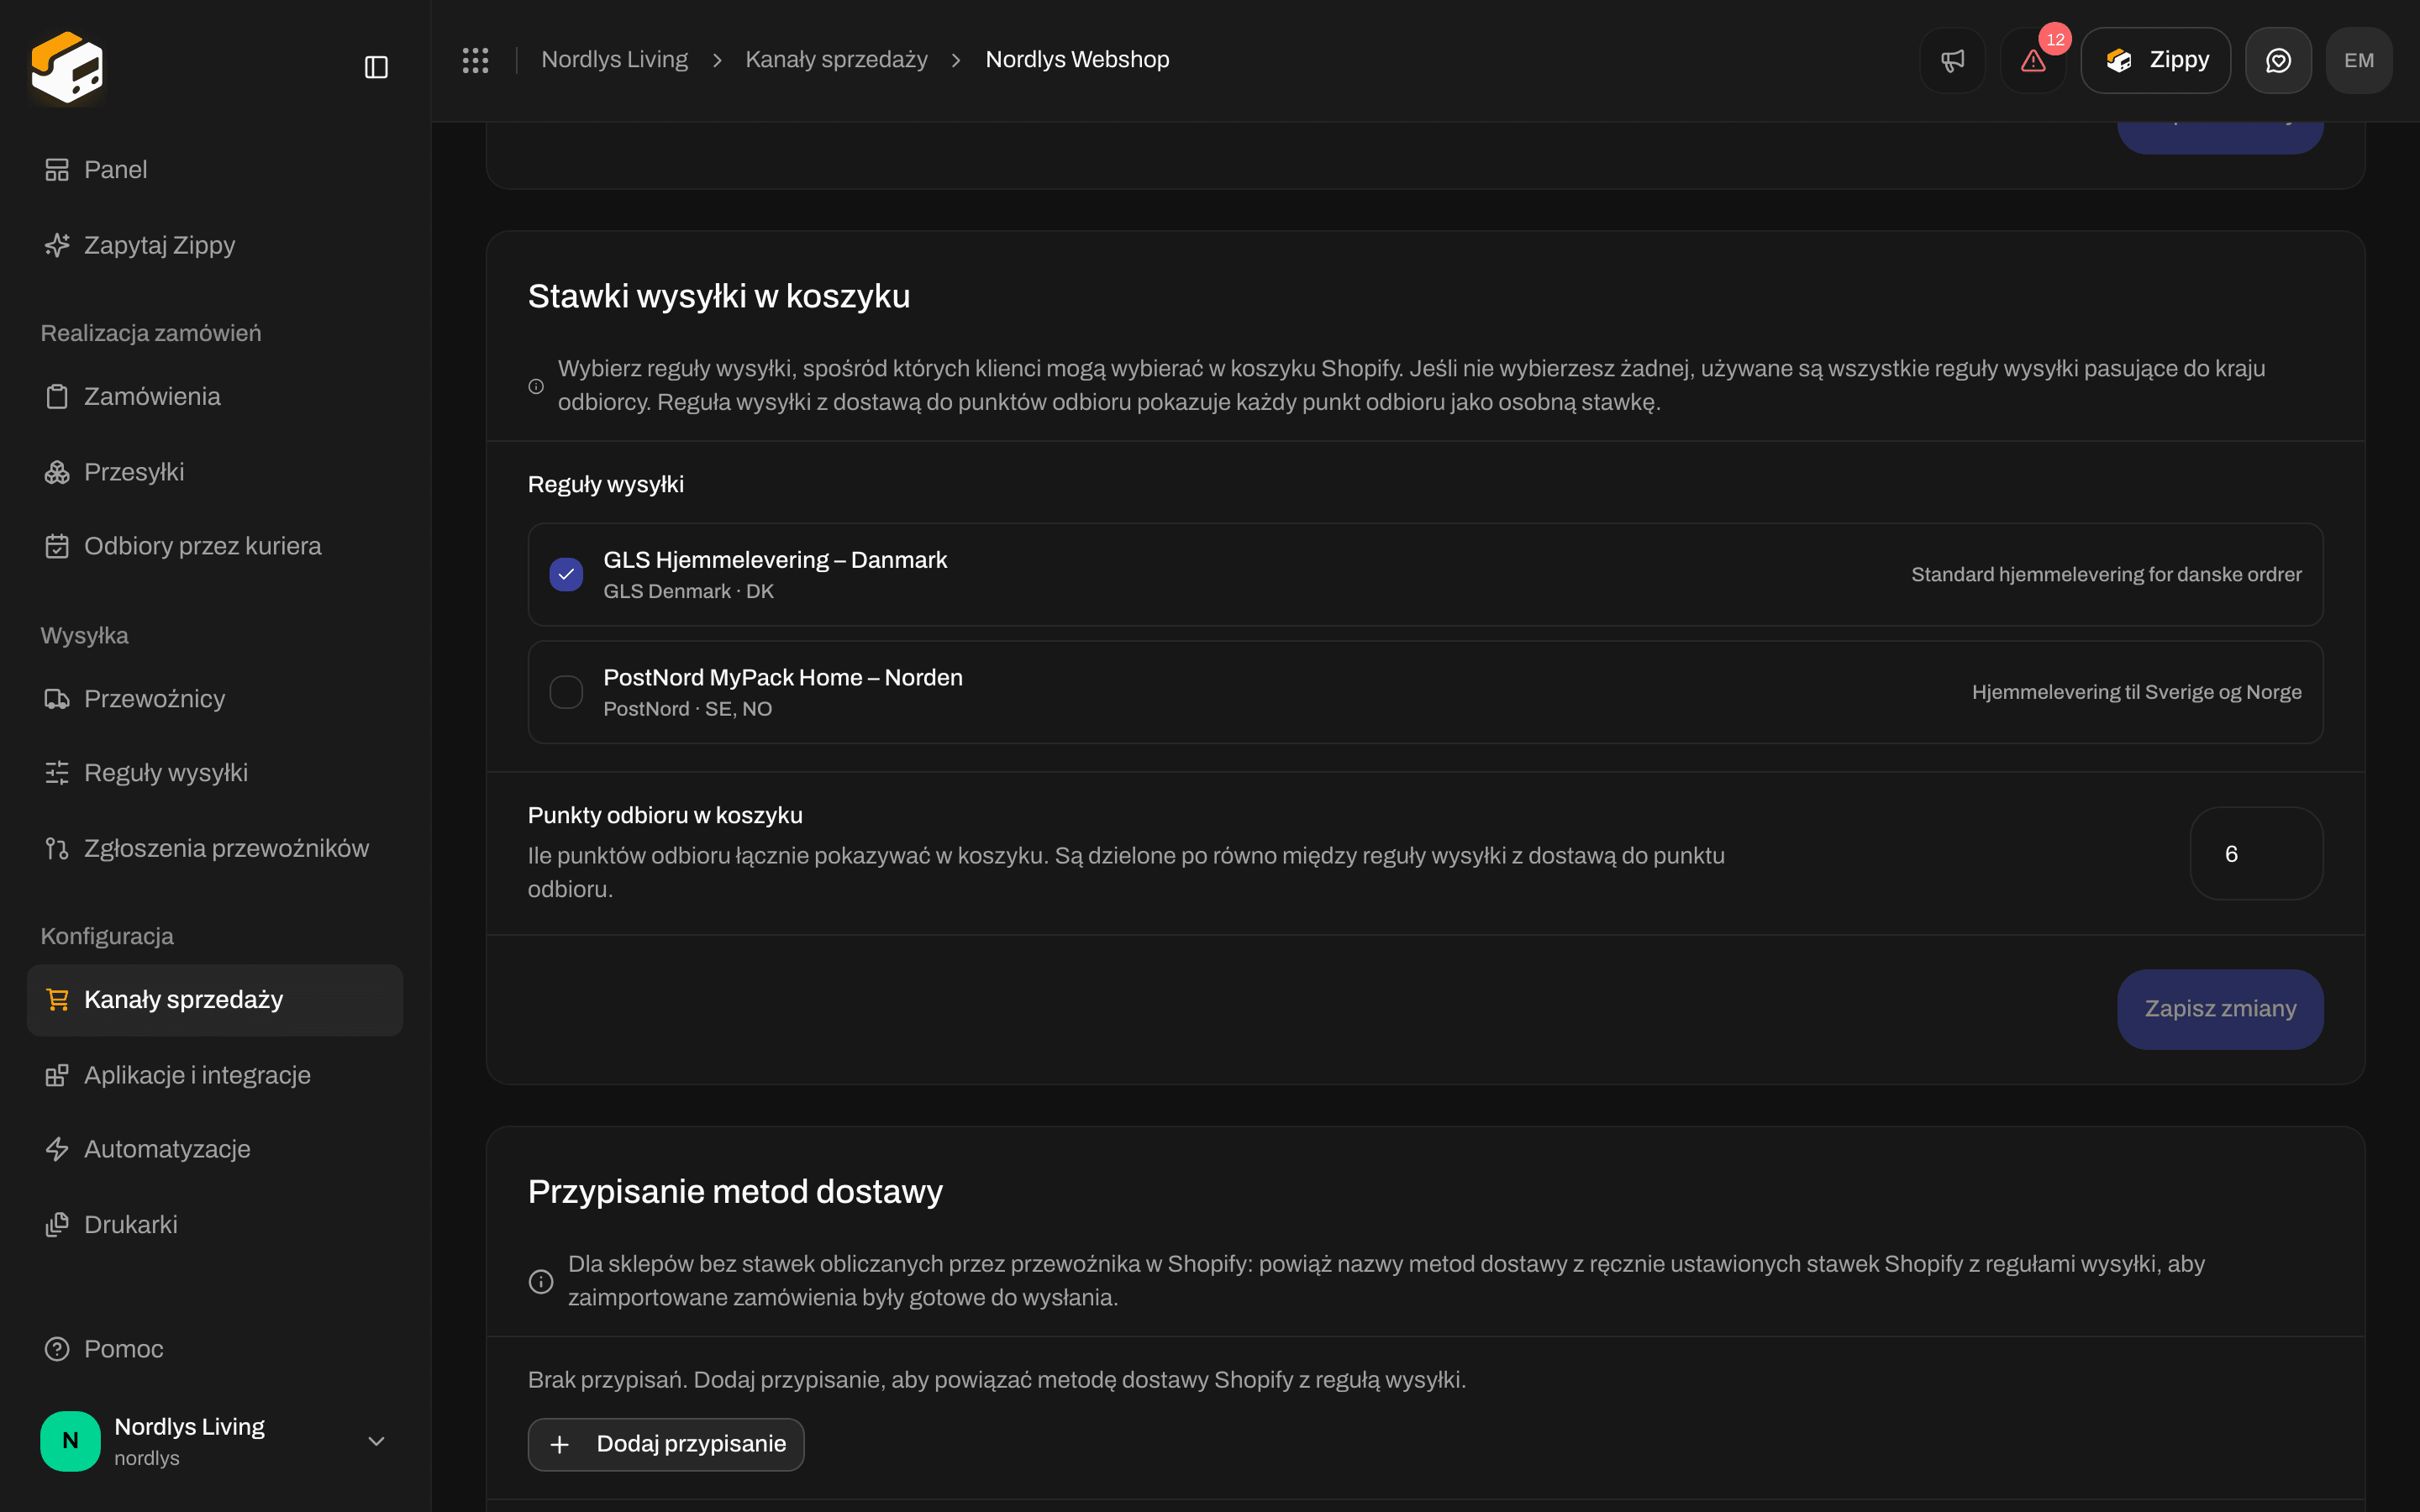This screenshot has height=1512, width=2420.
Task: Open the support chat icon
Action: (2278, 60)
